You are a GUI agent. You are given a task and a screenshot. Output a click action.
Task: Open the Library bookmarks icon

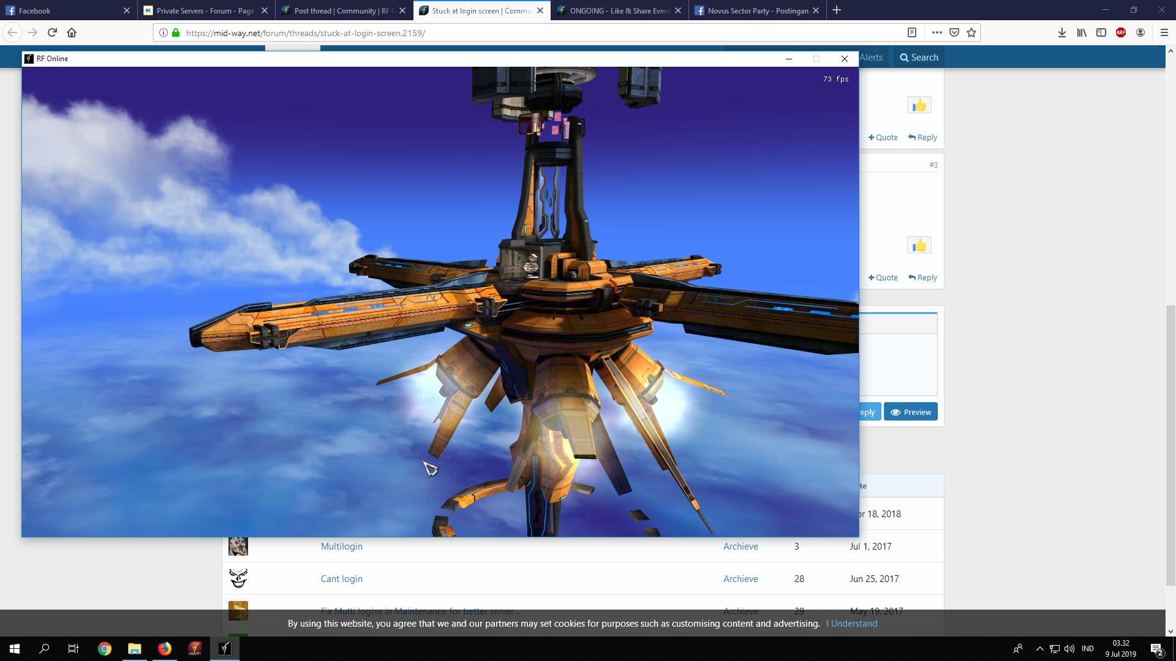(x=1082, y=32)
